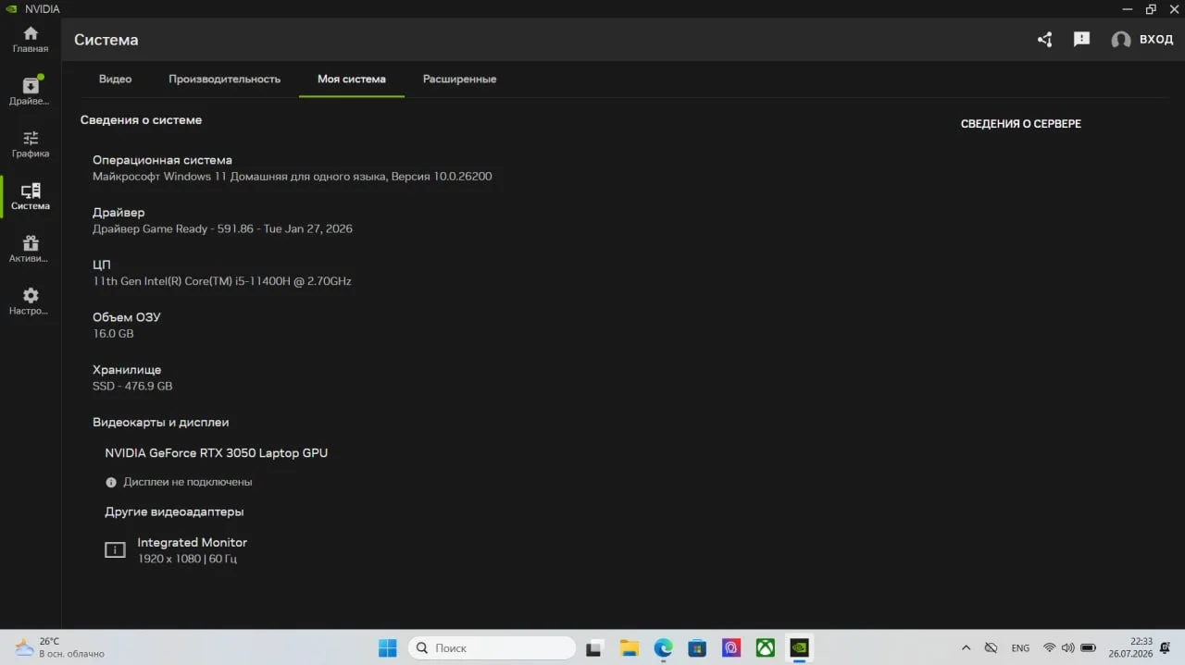The height and width of the screenshot is (665, 1185).
Task: Click СВЕДЕНИЯ О СЕРВЕРЕ link
Action: 1021,124
